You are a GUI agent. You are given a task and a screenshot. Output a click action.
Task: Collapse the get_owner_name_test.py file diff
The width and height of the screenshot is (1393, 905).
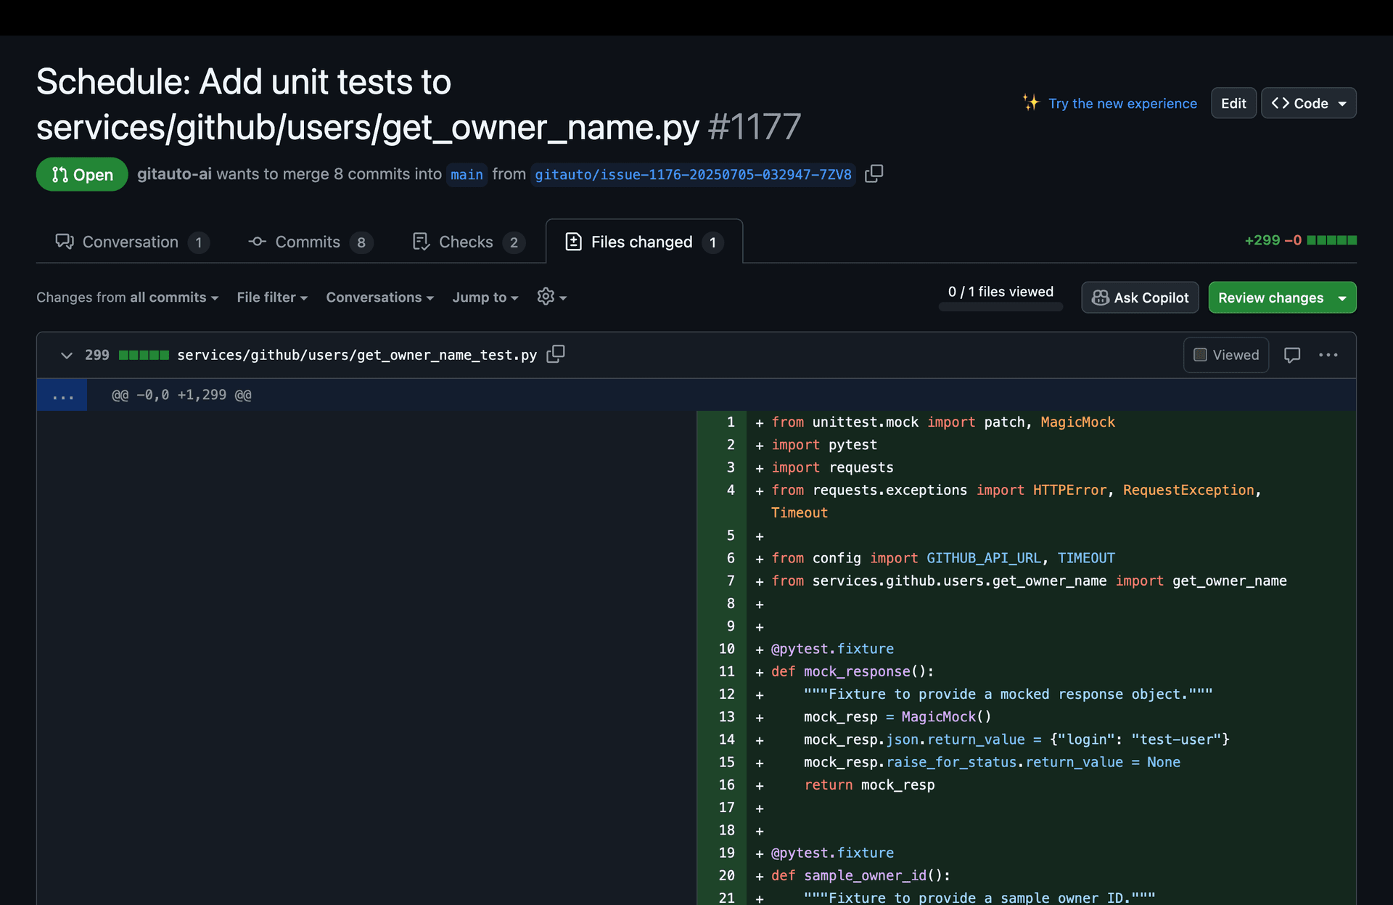[67, 355]
